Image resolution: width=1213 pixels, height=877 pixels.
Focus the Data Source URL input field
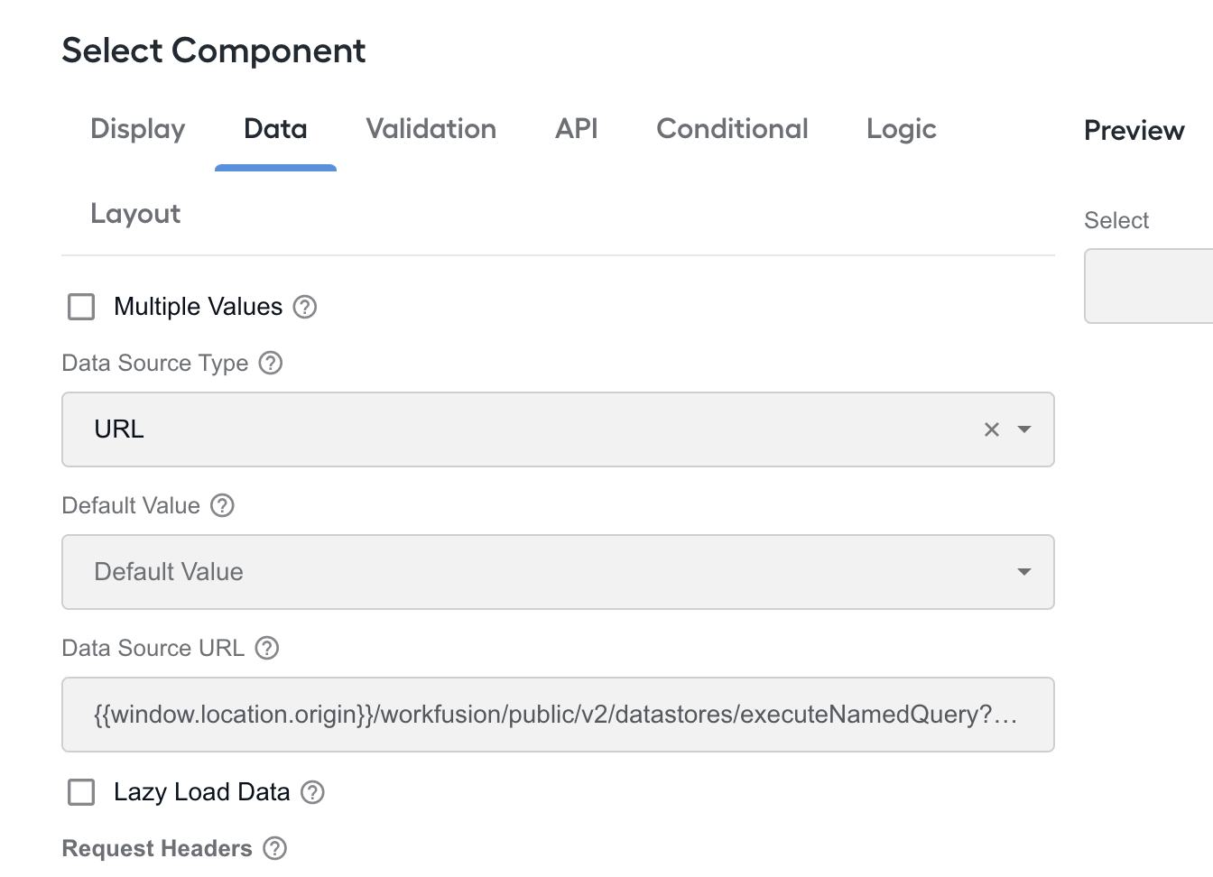click(x=558, y=715)
